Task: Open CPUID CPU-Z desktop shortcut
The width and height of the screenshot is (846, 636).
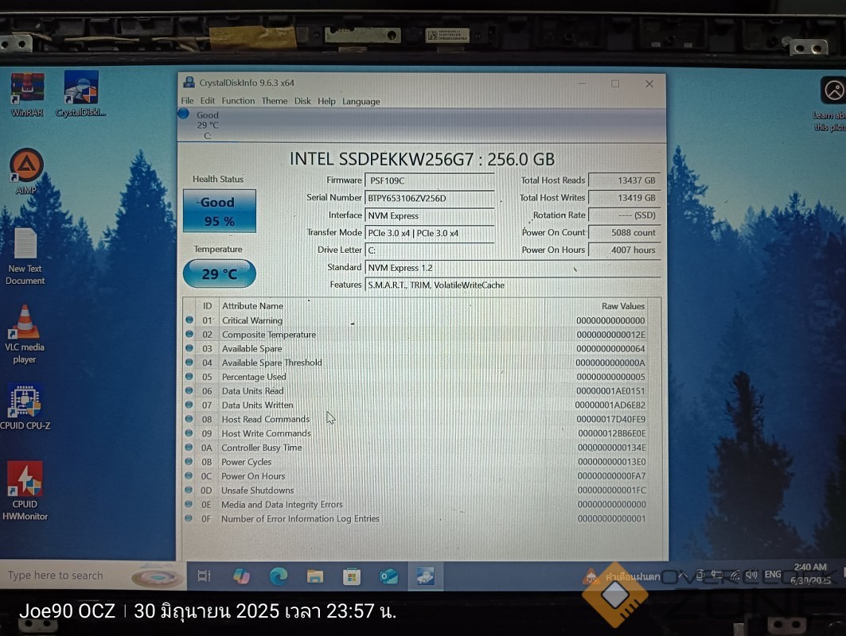Action: click(x=25, y=401)
